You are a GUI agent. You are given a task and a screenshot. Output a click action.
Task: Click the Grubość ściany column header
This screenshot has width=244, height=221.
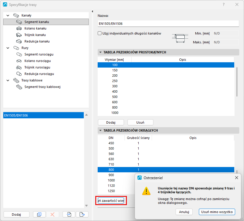pos(138,138)
